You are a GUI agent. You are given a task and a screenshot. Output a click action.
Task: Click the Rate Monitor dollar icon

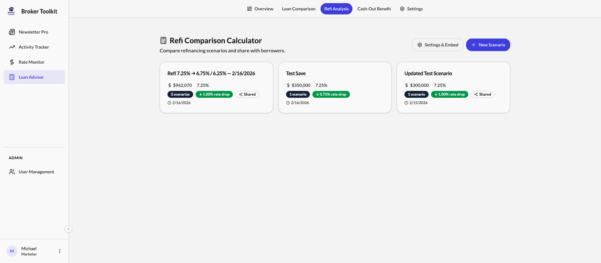12,62
